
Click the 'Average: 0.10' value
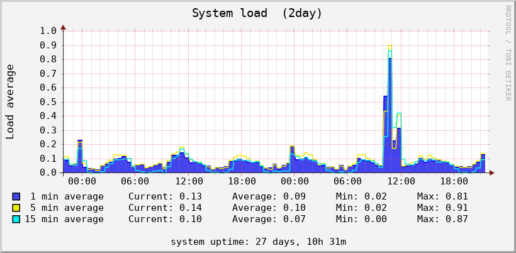point(269,208)
